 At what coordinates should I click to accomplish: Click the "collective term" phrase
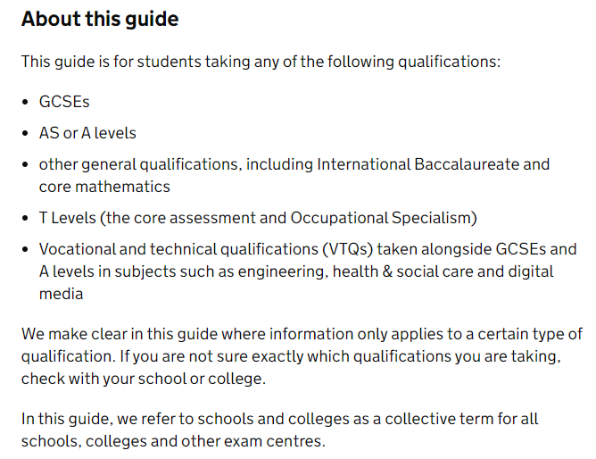coord(404,418)
